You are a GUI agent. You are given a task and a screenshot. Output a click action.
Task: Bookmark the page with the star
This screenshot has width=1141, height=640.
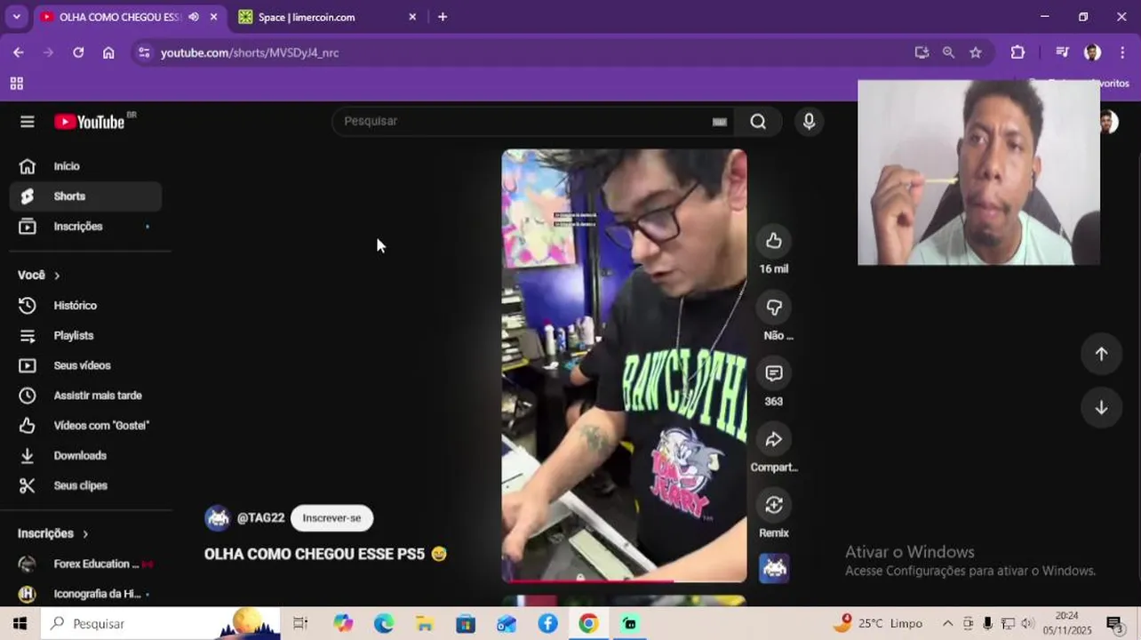pyautogui.click(x=976, y=52)
